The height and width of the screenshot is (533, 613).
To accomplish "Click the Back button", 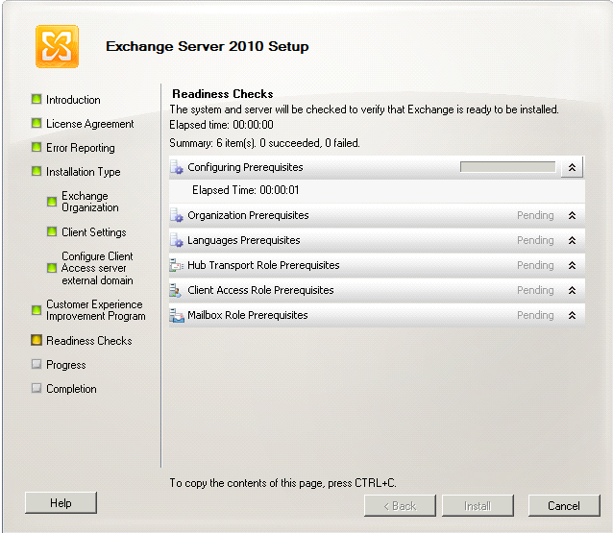I will tap(400, 506).
